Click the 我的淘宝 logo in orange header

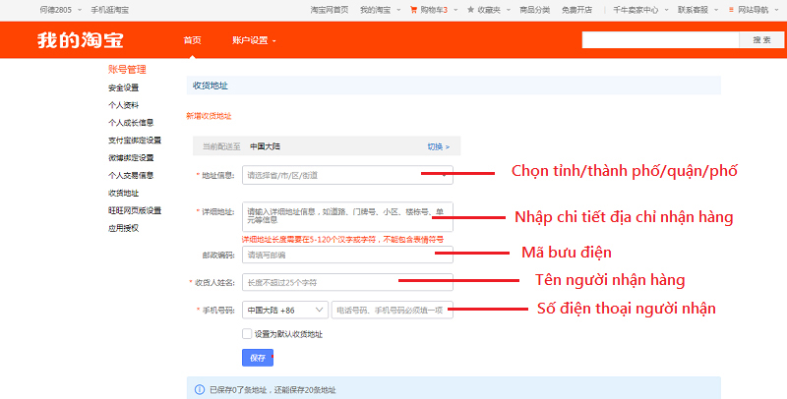click(81, 40)
